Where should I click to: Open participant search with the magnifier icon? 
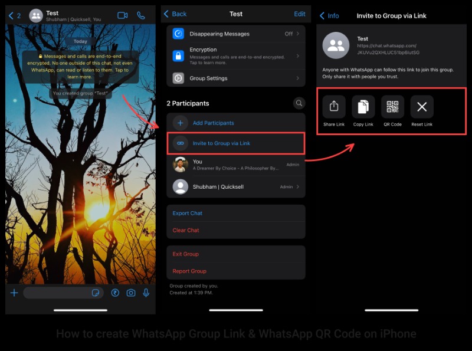tap(300, 103)
